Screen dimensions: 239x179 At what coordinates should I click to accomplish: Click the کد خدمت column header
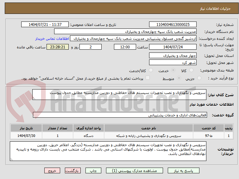click(208, 128)
